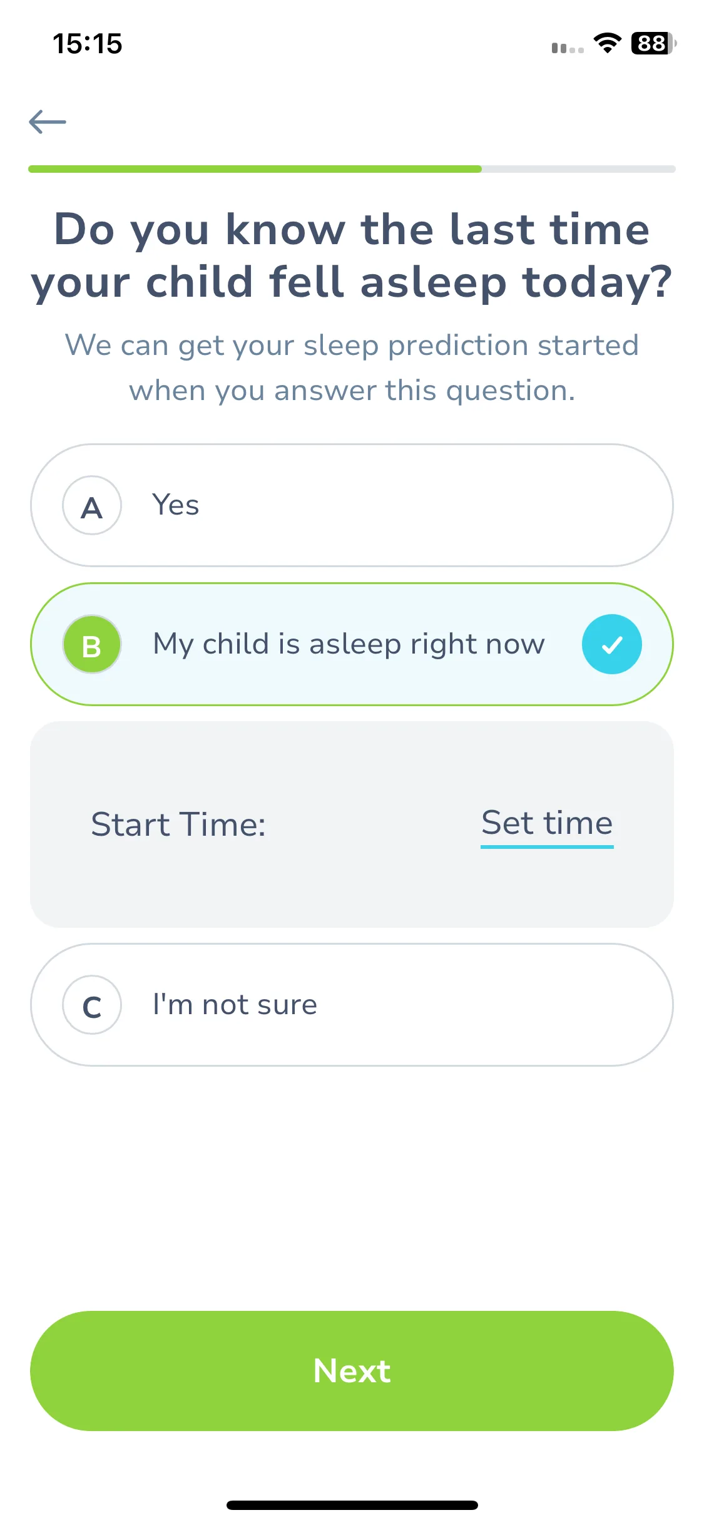Tap the 15:15 clock in status bar
Screen dimensions: 704x1525
tap(88, 44)
